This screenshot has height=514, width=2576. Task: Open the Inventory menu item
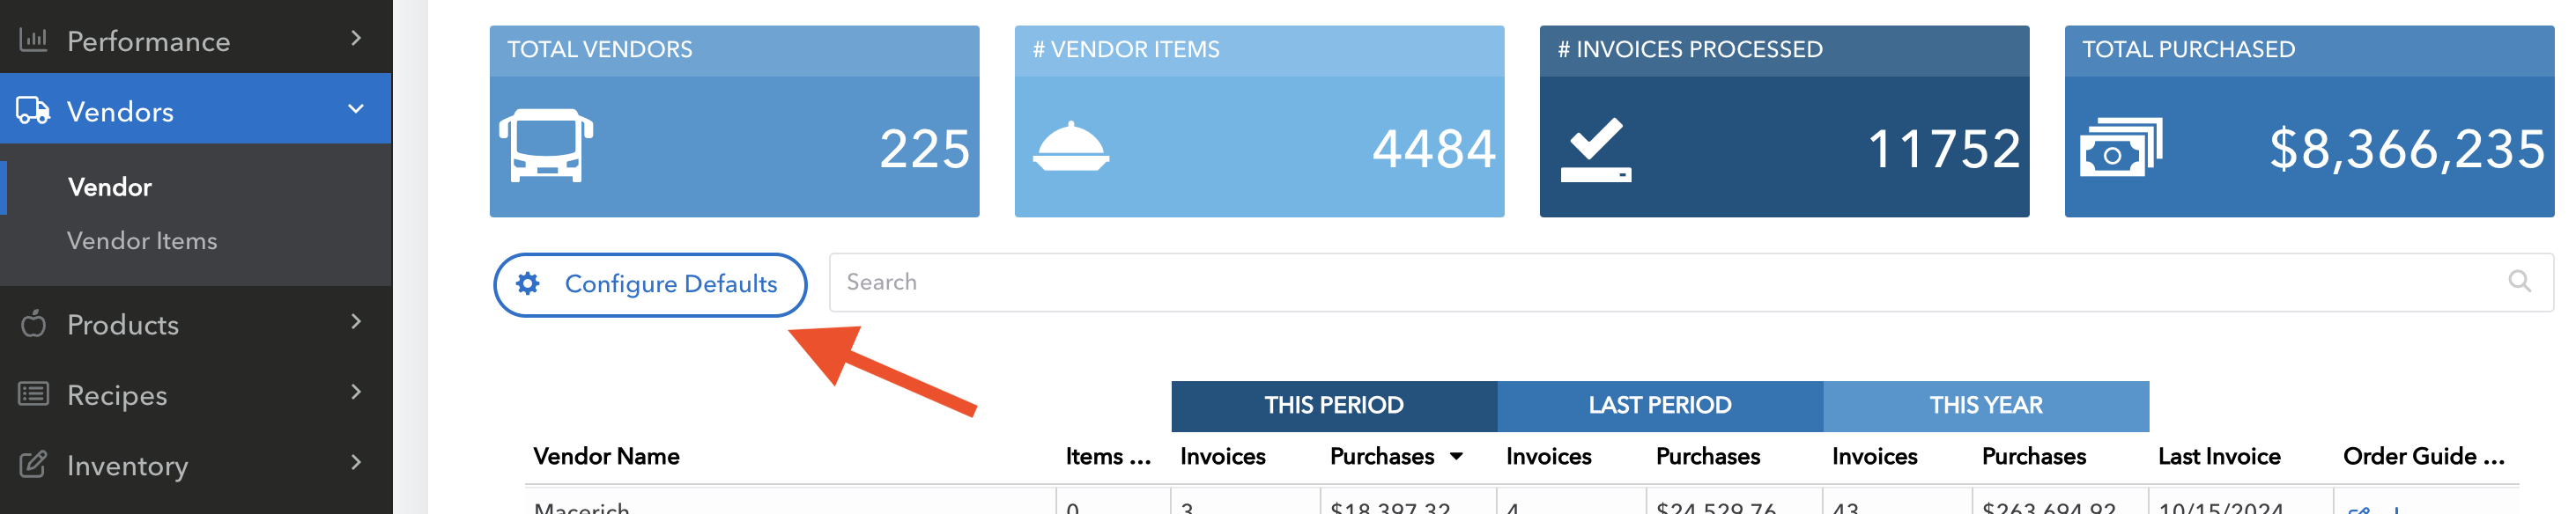[x=196, y=464]
